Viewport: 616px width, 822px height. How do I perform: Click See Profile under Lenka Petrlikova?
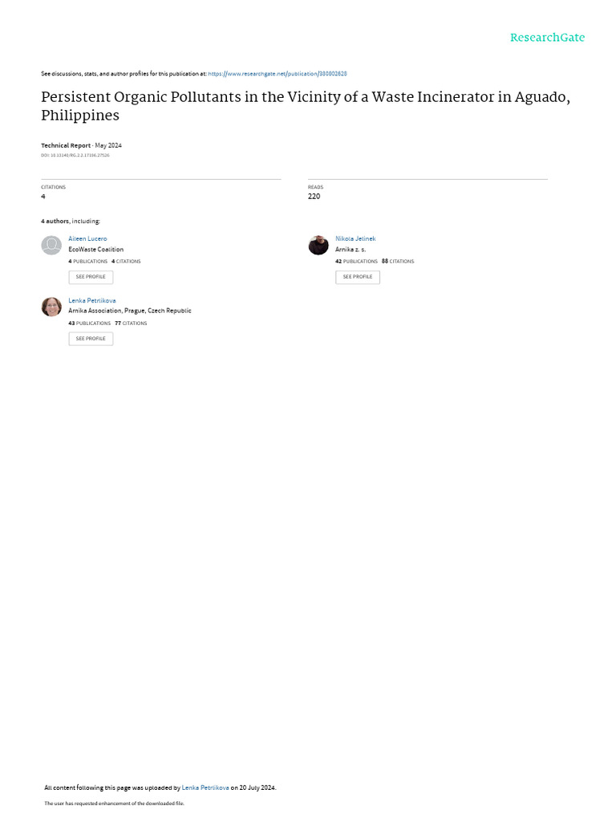[x=91, y=339]
